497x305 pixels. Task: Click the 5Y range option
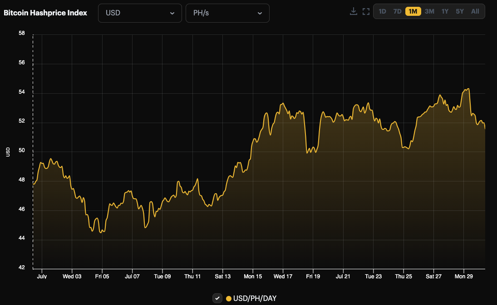point(460,11)
